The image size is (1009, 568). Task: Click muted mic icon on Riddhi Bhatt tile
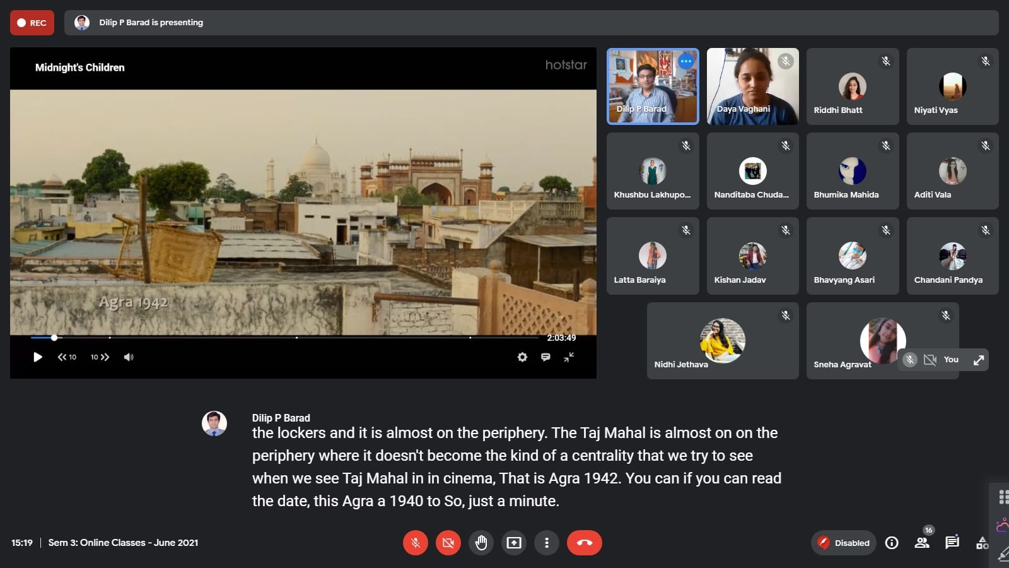[x=886, y=61]
